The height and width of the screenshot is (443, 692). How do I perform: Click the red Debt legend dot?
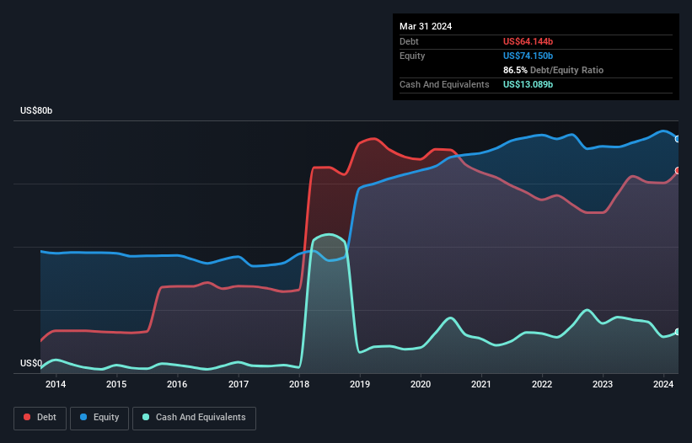[x=27, y=417]
